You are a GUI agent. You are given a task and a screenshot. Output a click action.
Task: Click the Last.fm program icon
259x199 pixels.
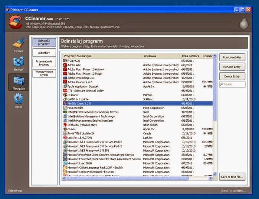coord(65,138)
